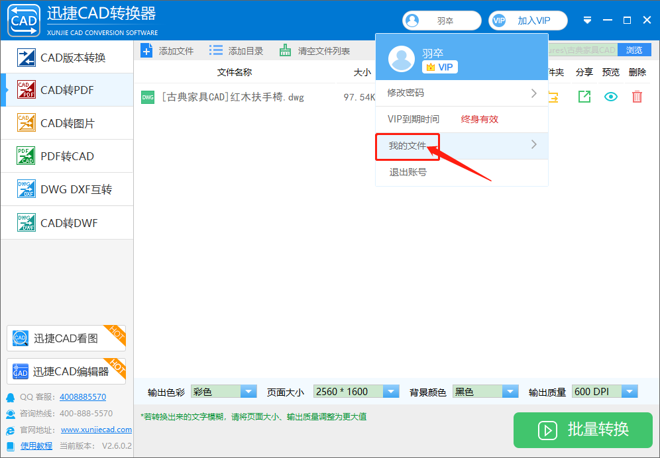The width and height of the screenshot is (660, 458).
Task: Click the 加入VIP button
Action: coord(528,21)
